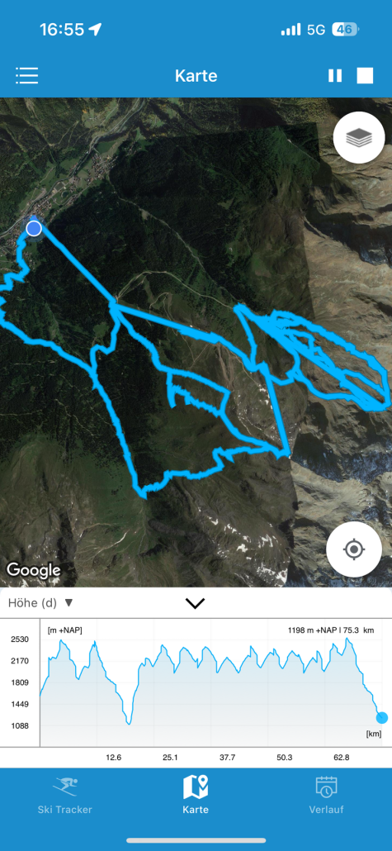
Task: Open the hamburger list menu
Action: click(x=26, y=75)
